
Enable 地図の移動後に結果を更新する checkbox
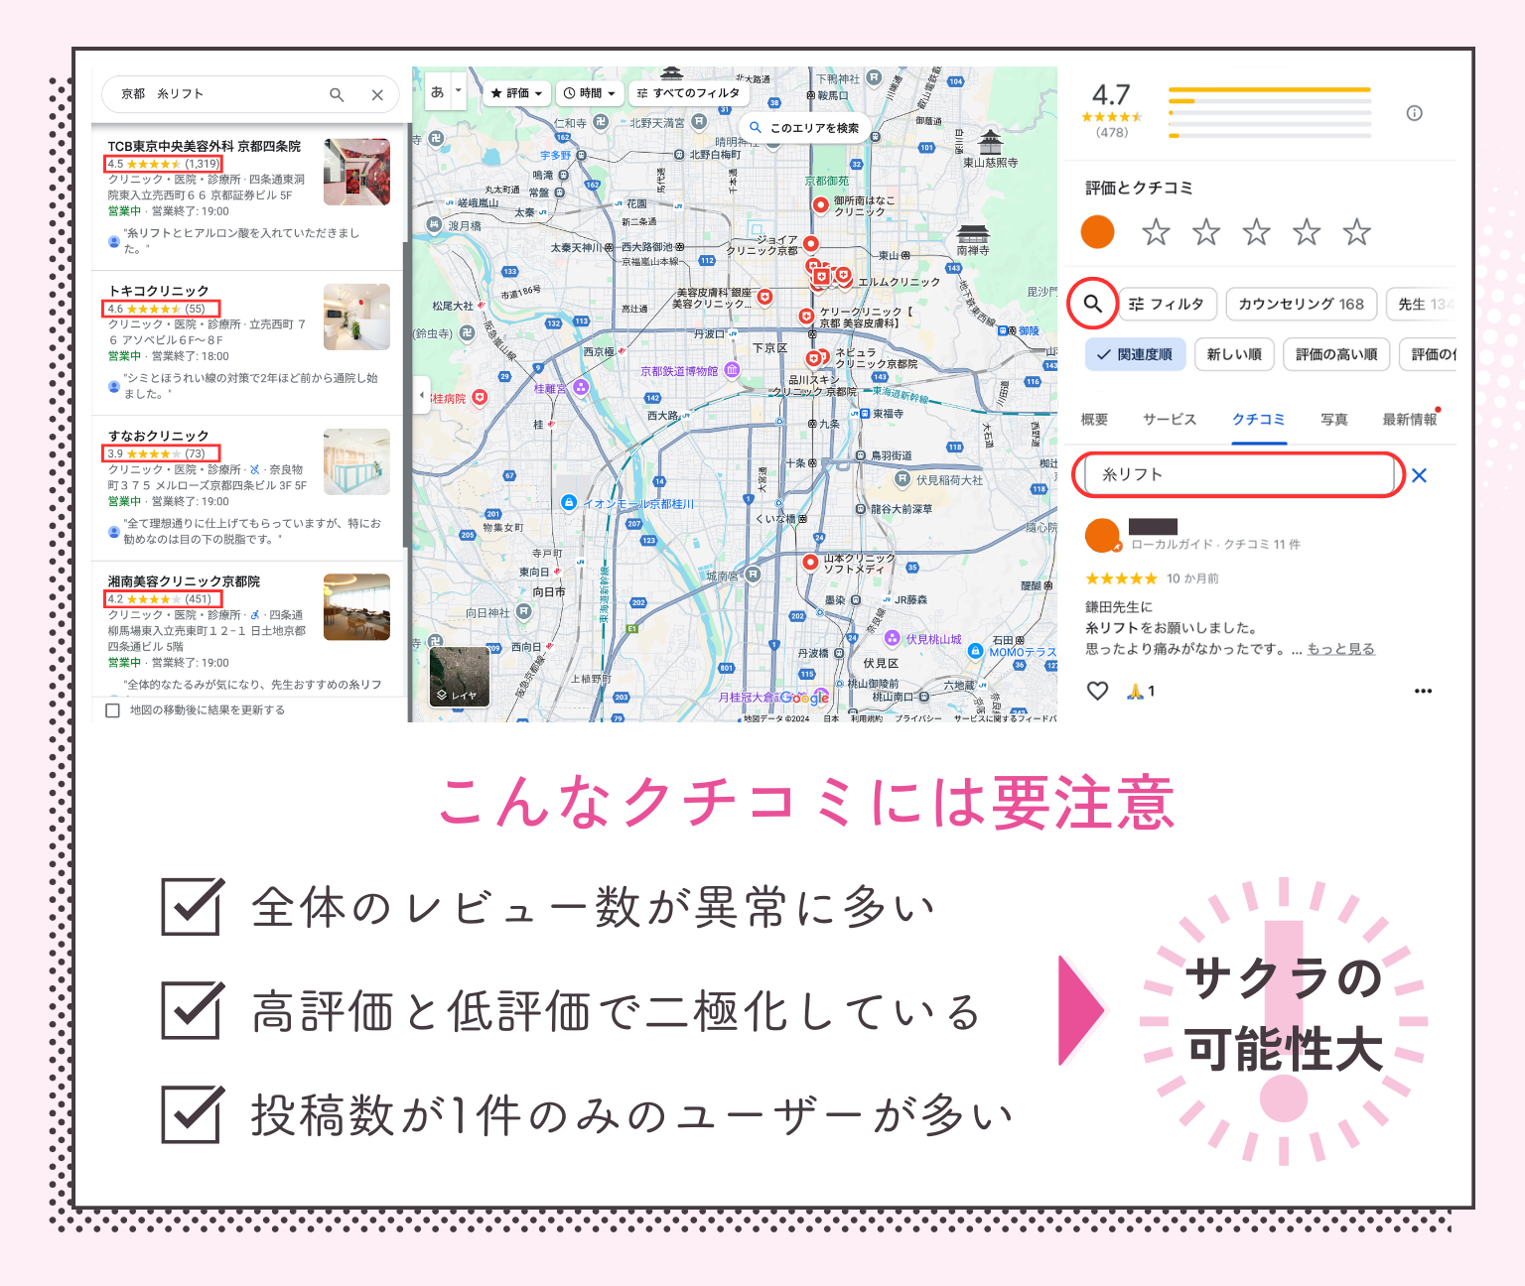[112, 710]
